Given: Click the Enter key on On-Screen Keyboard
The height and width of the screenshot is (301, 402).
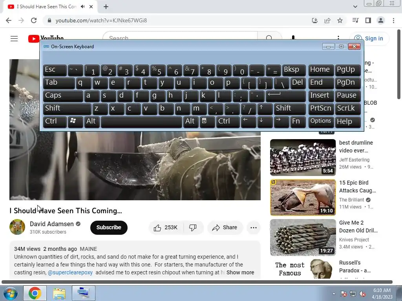Looking at the screenshot, I should [x=286, y=96].
